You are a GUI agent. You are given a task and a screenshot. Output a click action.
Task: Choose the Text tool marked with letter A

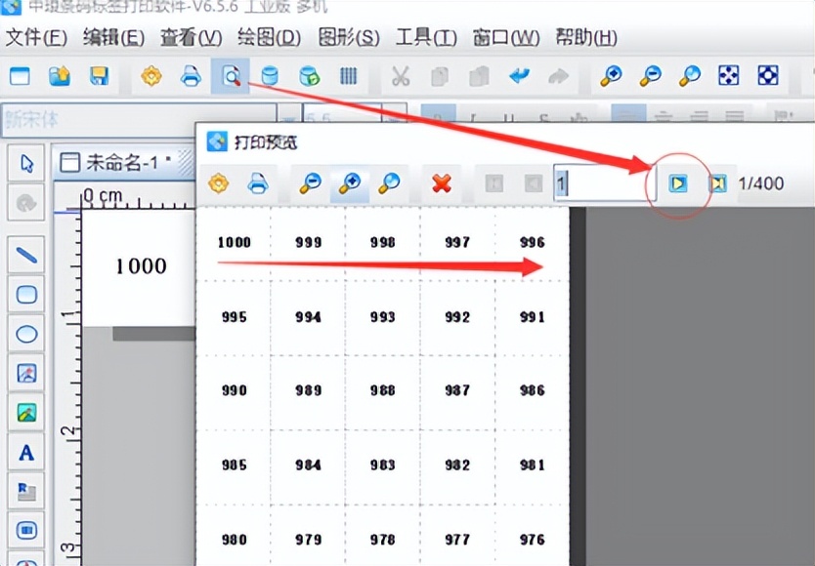coord(26,452)
